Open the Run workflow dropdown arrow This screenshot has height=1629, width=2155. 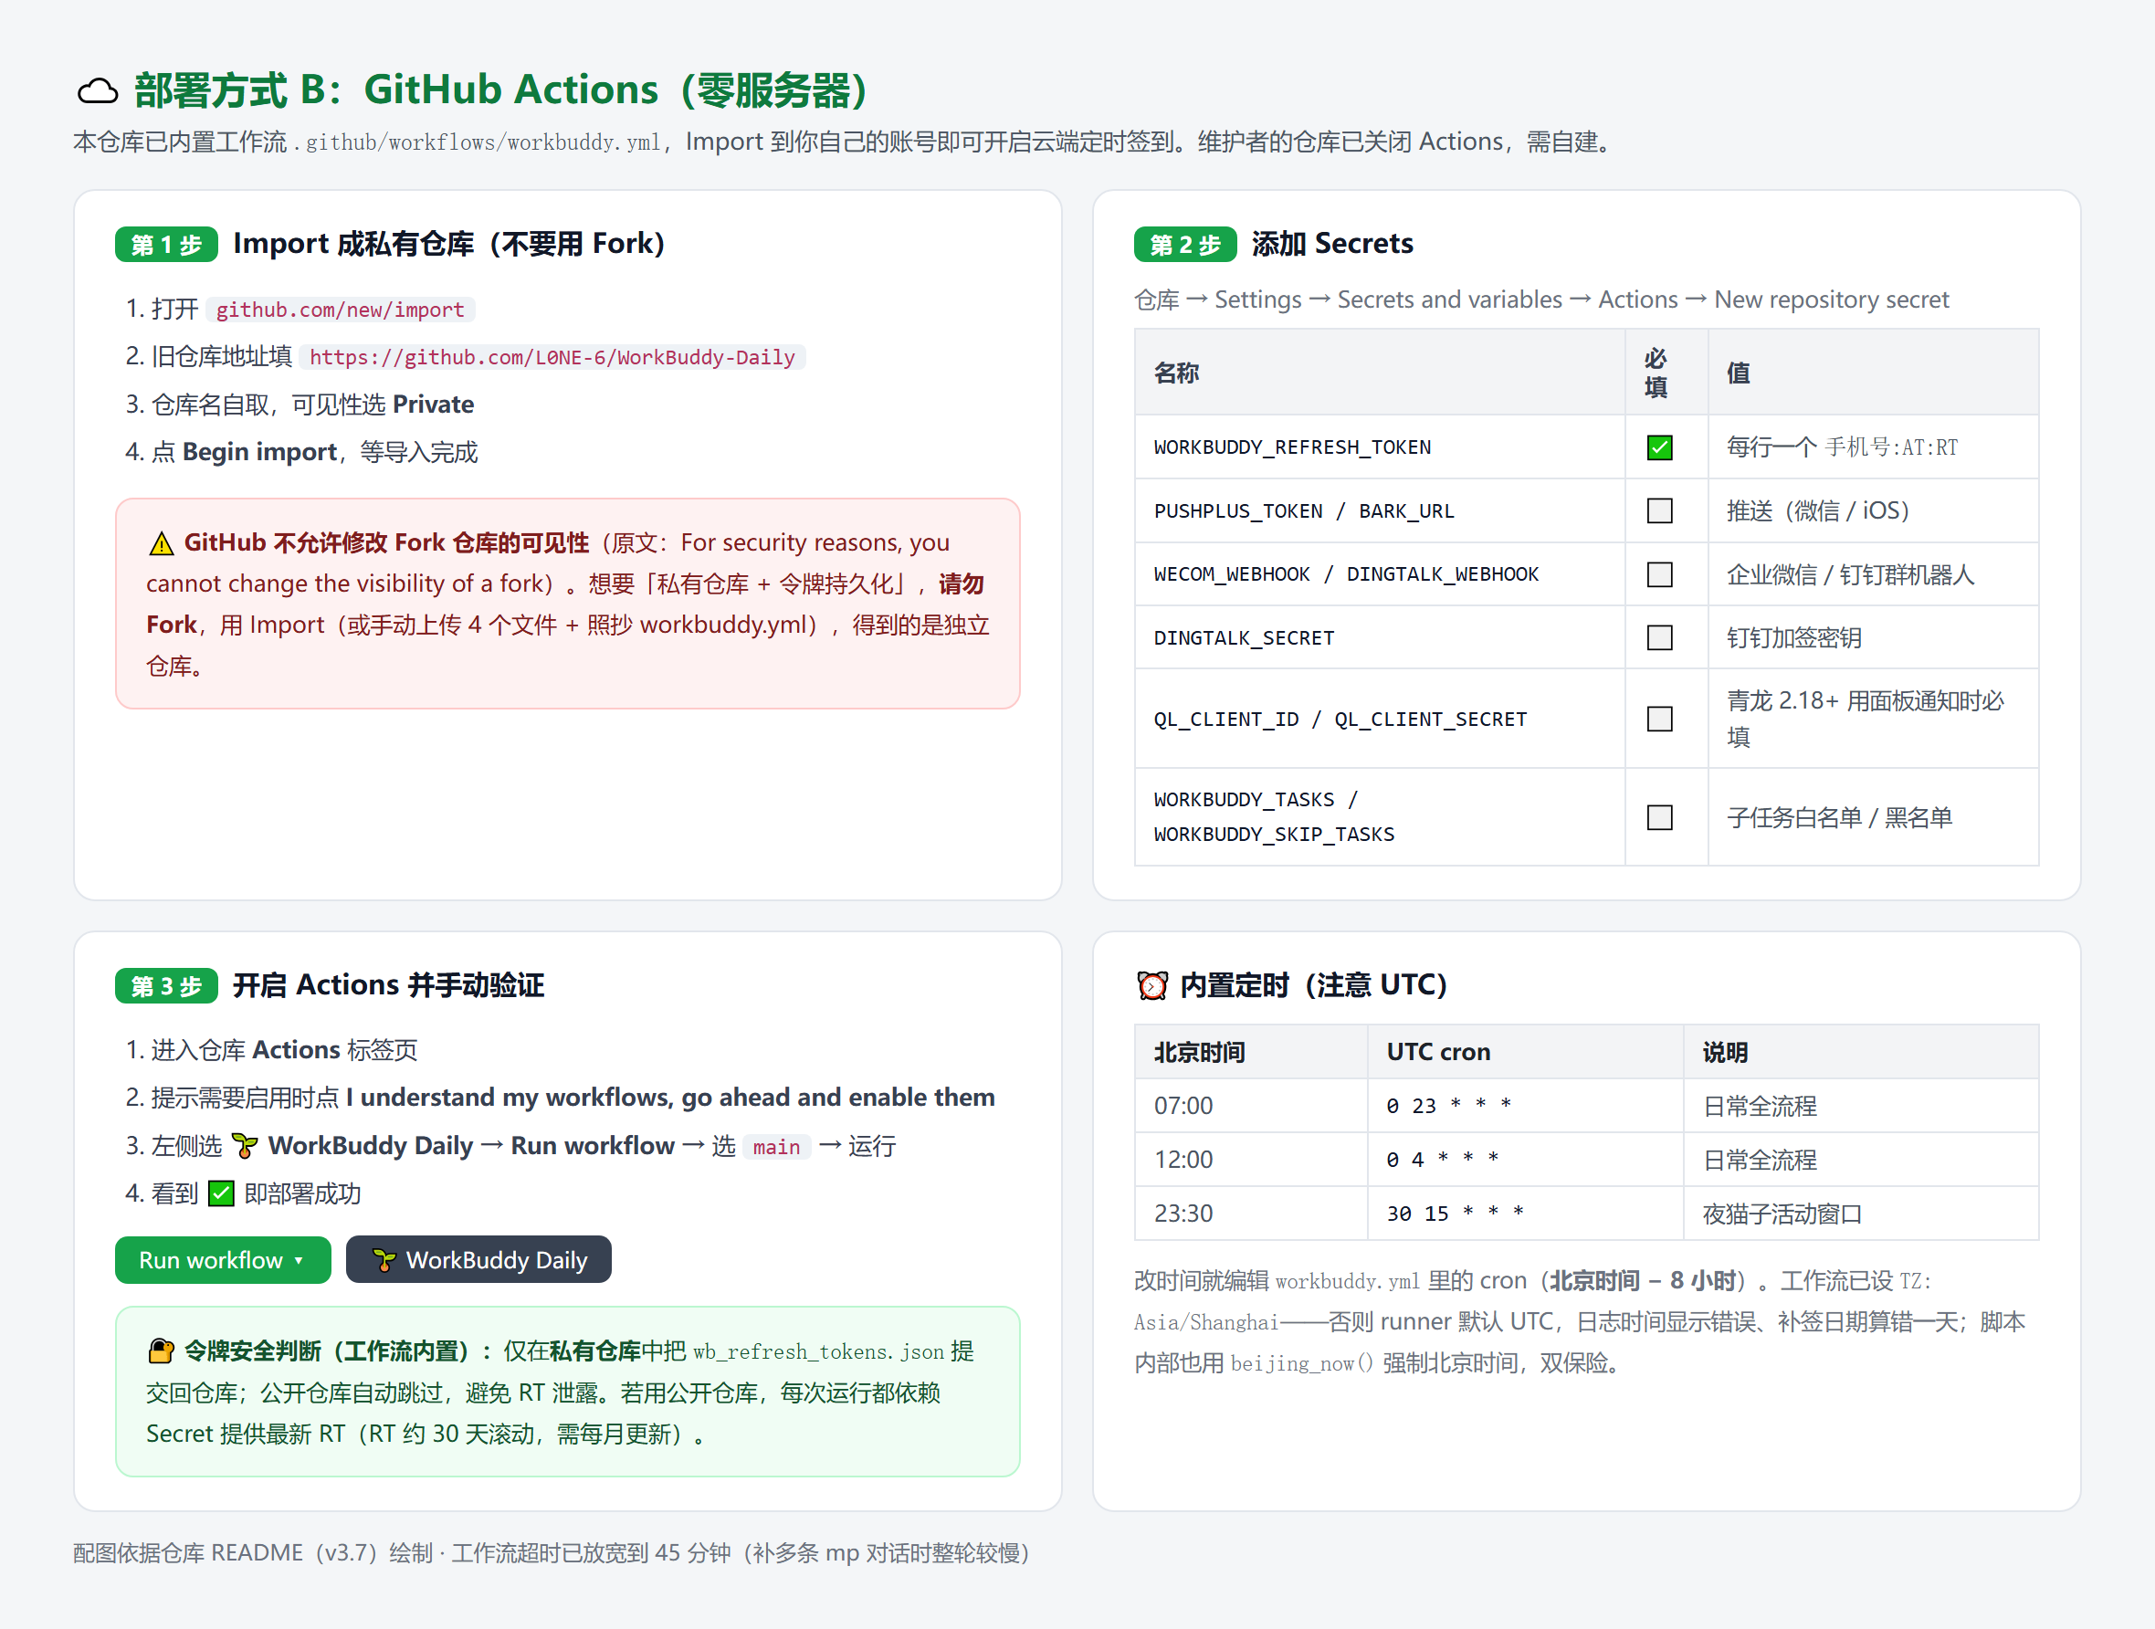[298, 1261]
